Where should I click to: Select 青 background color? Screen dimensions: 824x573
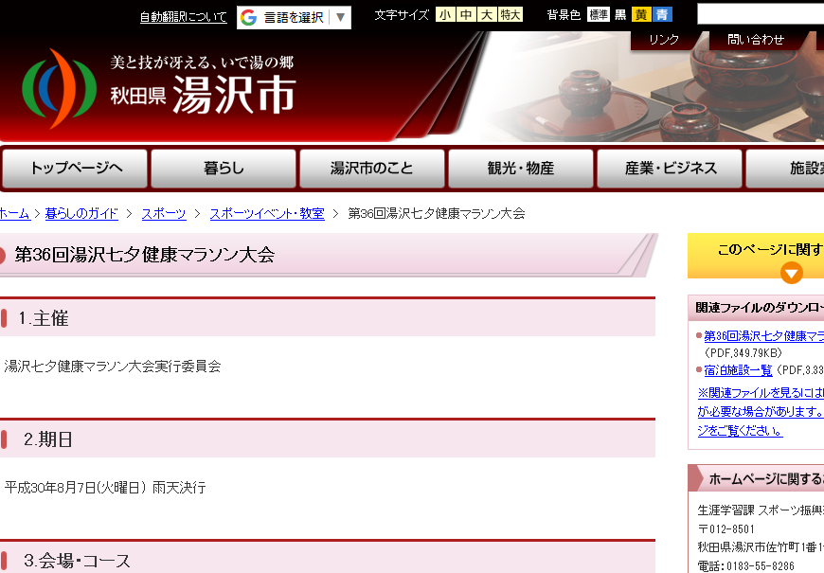click(662, 15)
